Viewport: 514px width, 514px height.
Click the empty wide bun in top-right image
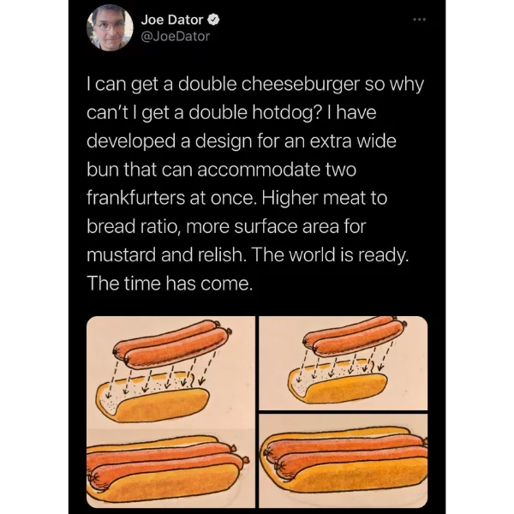[x=338, y=381]
